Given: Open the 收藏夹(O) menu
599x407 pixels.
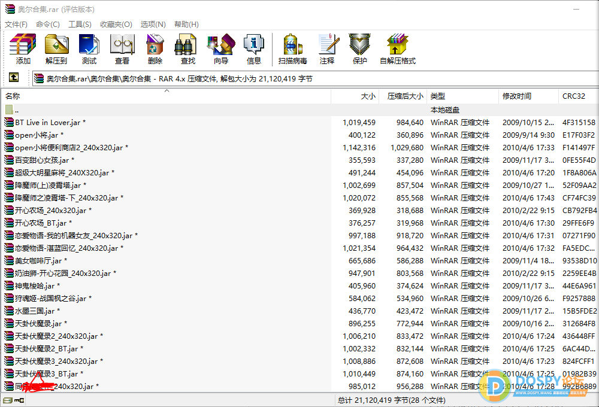Looking at the screenshot, I should pyautogui.click(x=116, y=24).
